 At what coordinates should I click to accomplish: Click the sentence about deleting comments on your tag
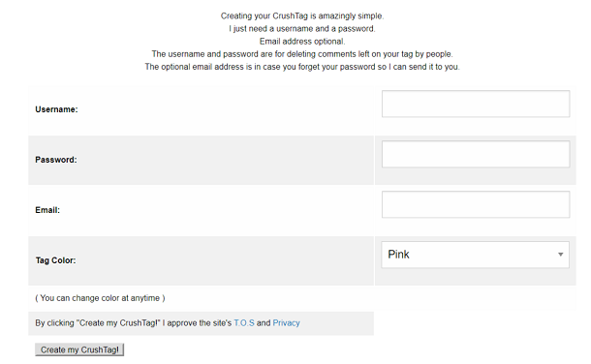302,54
